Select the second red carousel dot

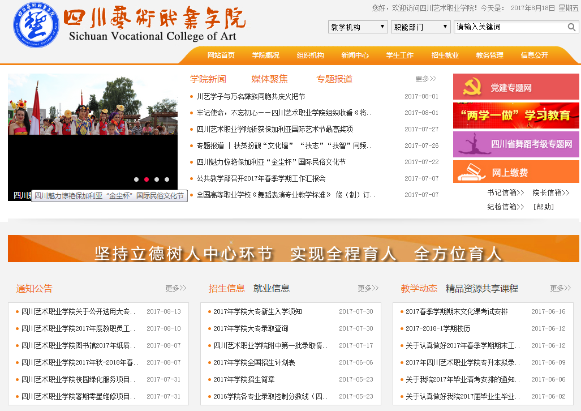point(147,179)
